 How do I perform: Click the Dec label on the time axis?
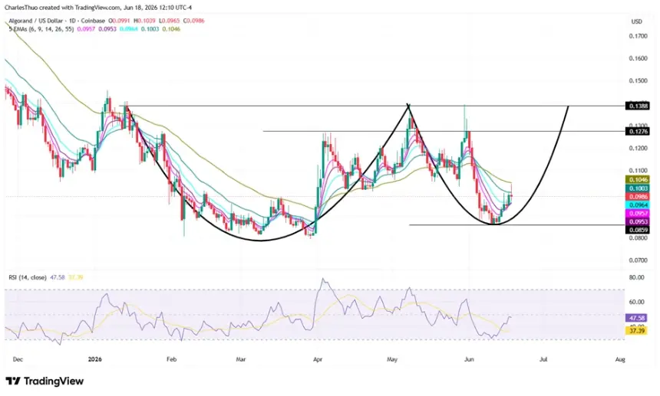pyautogui.click(x=18, y=359)
